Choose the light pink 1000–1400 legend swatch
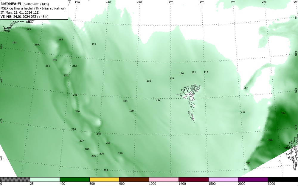The height and width of the screenshot is (186, 298). coord(164,179)
